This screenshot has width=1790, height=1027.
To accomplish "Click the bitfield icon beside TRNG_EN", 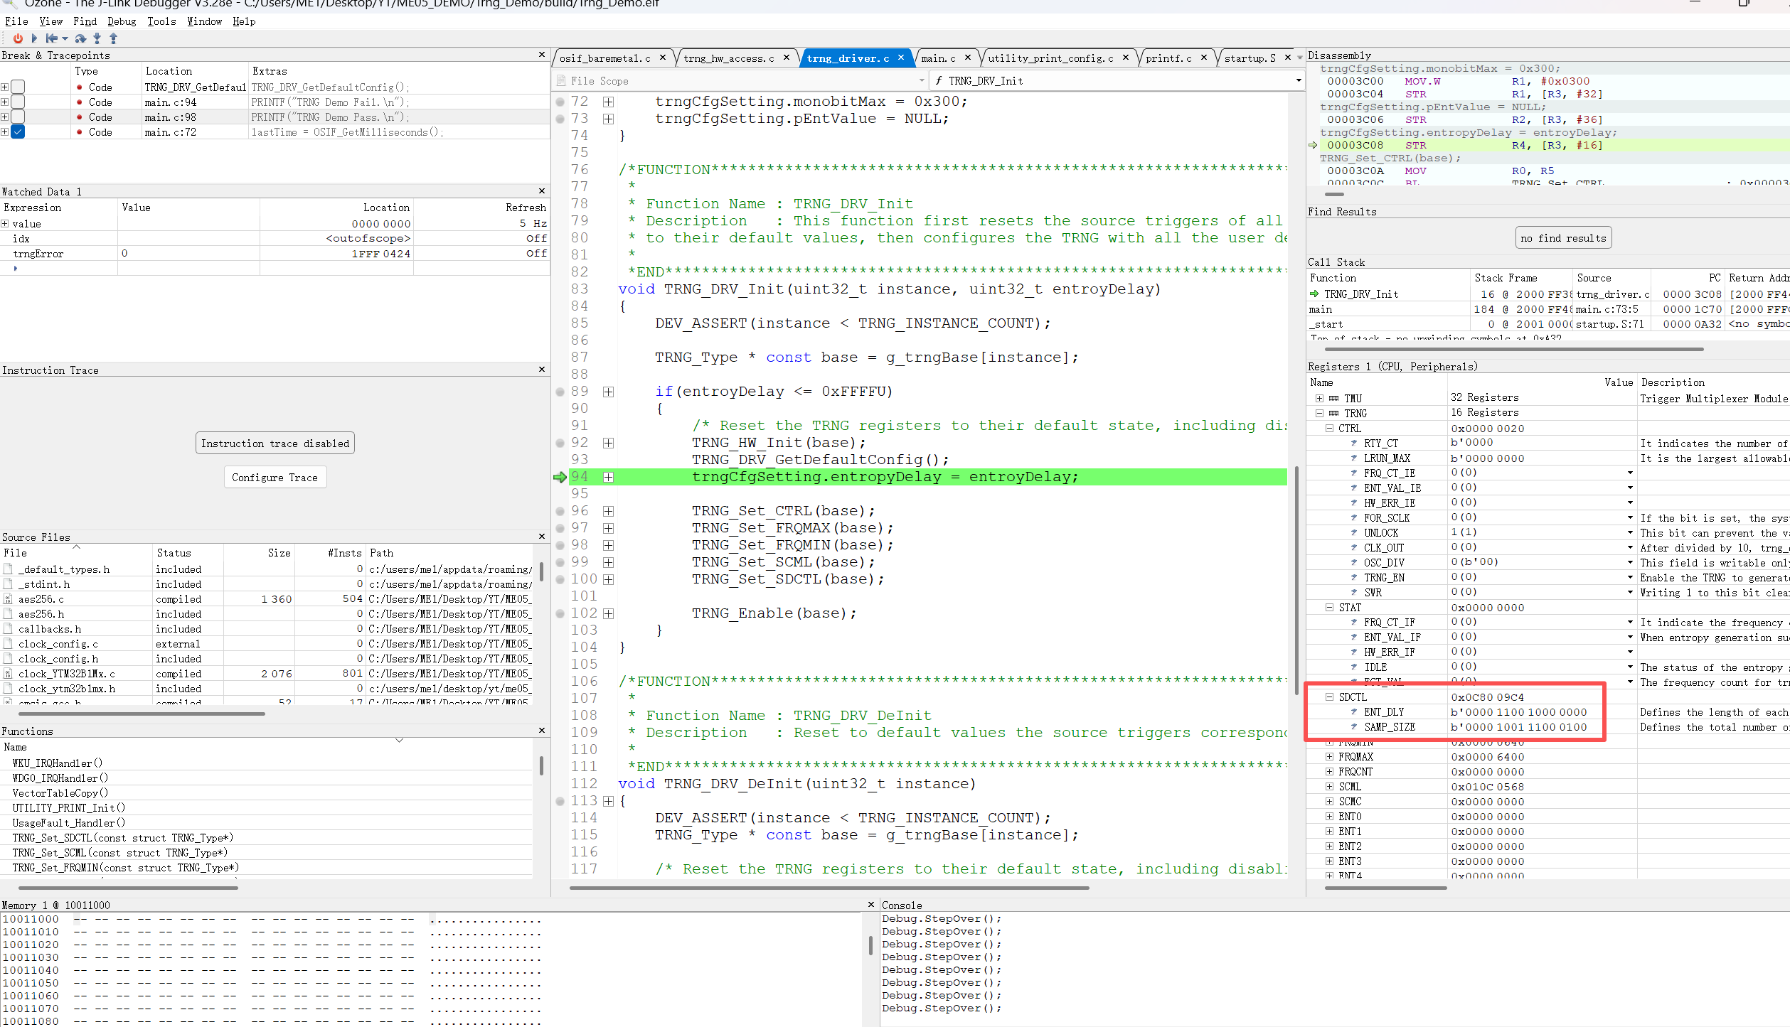I will [1354, 577].
